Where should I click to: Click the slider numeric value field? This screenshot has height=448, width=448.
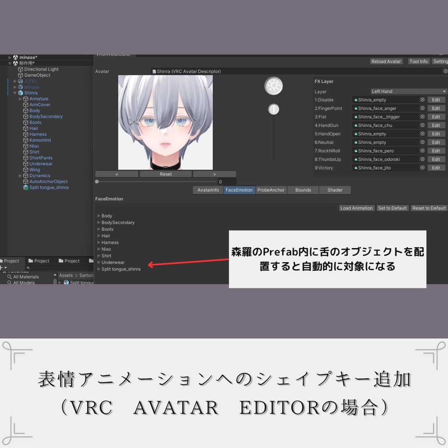[227, 182]
